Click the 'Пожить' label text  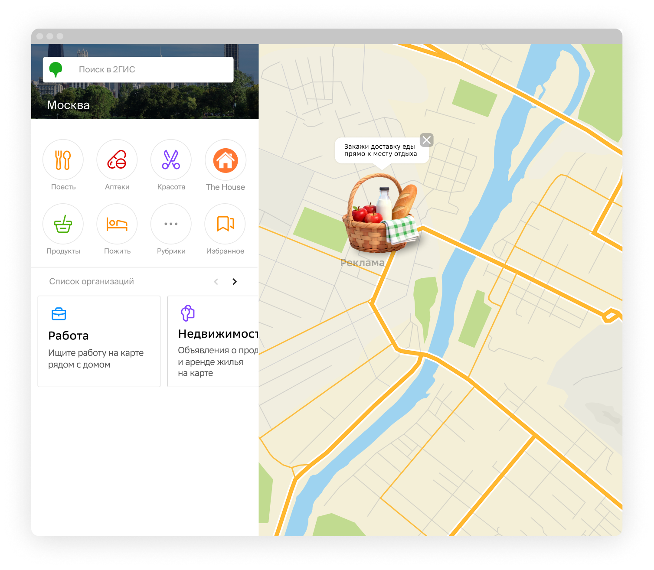117,251
